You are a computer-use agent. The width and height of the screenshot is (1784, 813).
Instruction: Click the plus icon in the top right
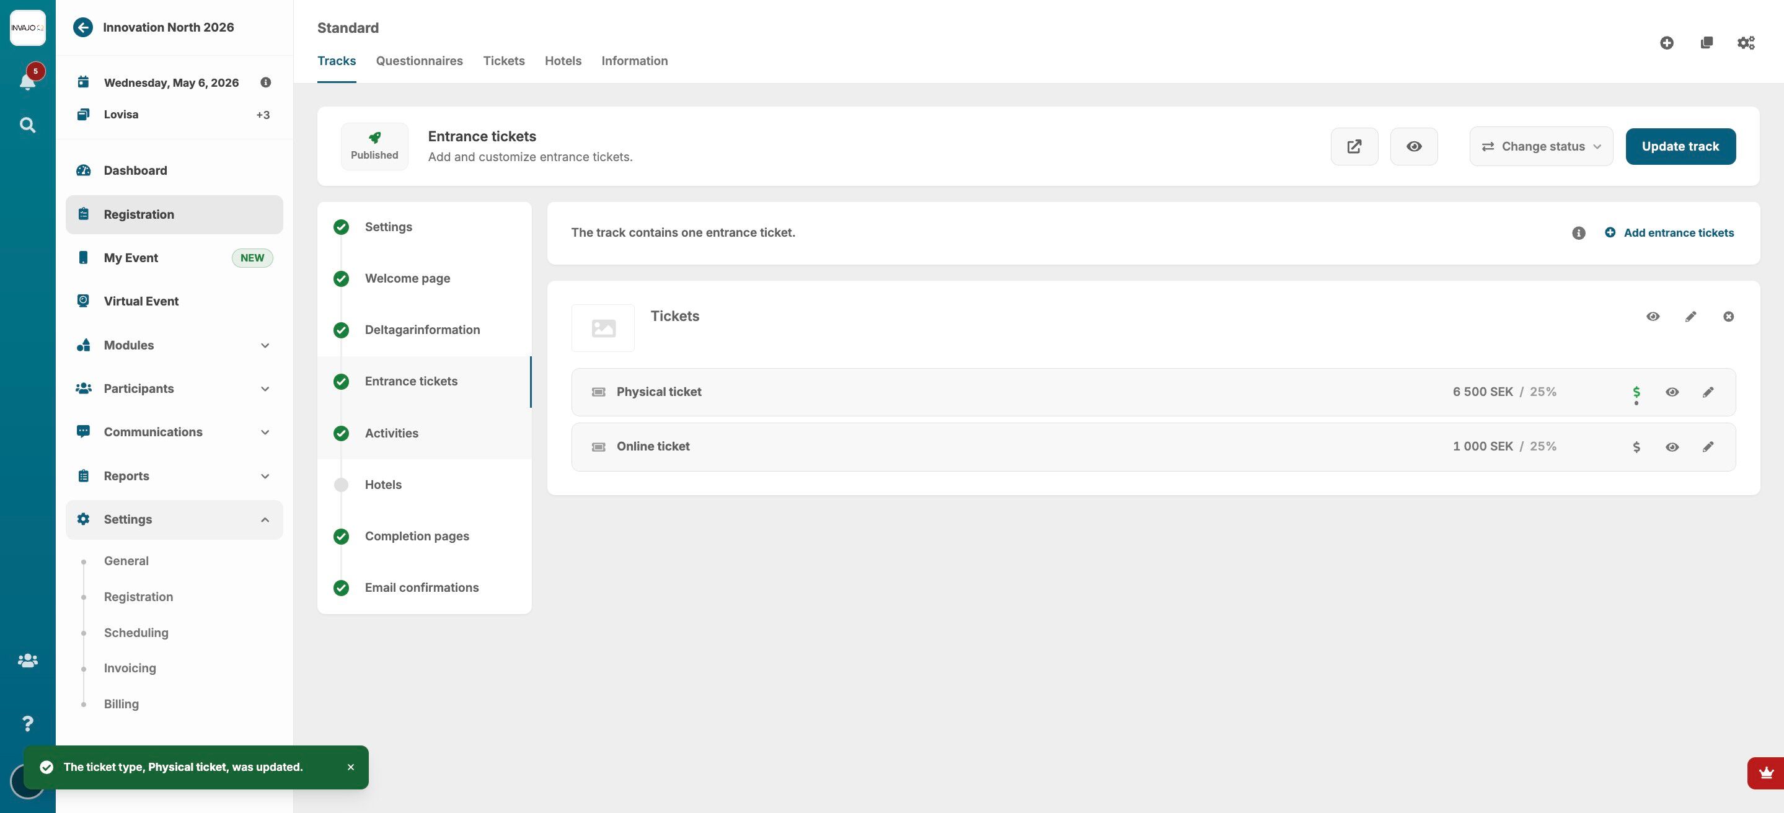1666,43
